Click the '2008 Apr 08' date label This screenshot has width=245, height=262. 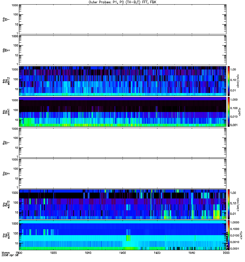pos(10,255)
